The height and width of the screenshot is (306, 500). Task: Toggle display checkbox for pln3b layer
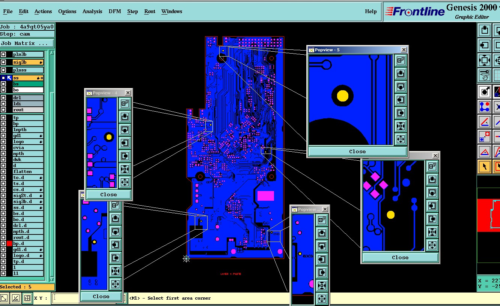click(x=3, y=55)
